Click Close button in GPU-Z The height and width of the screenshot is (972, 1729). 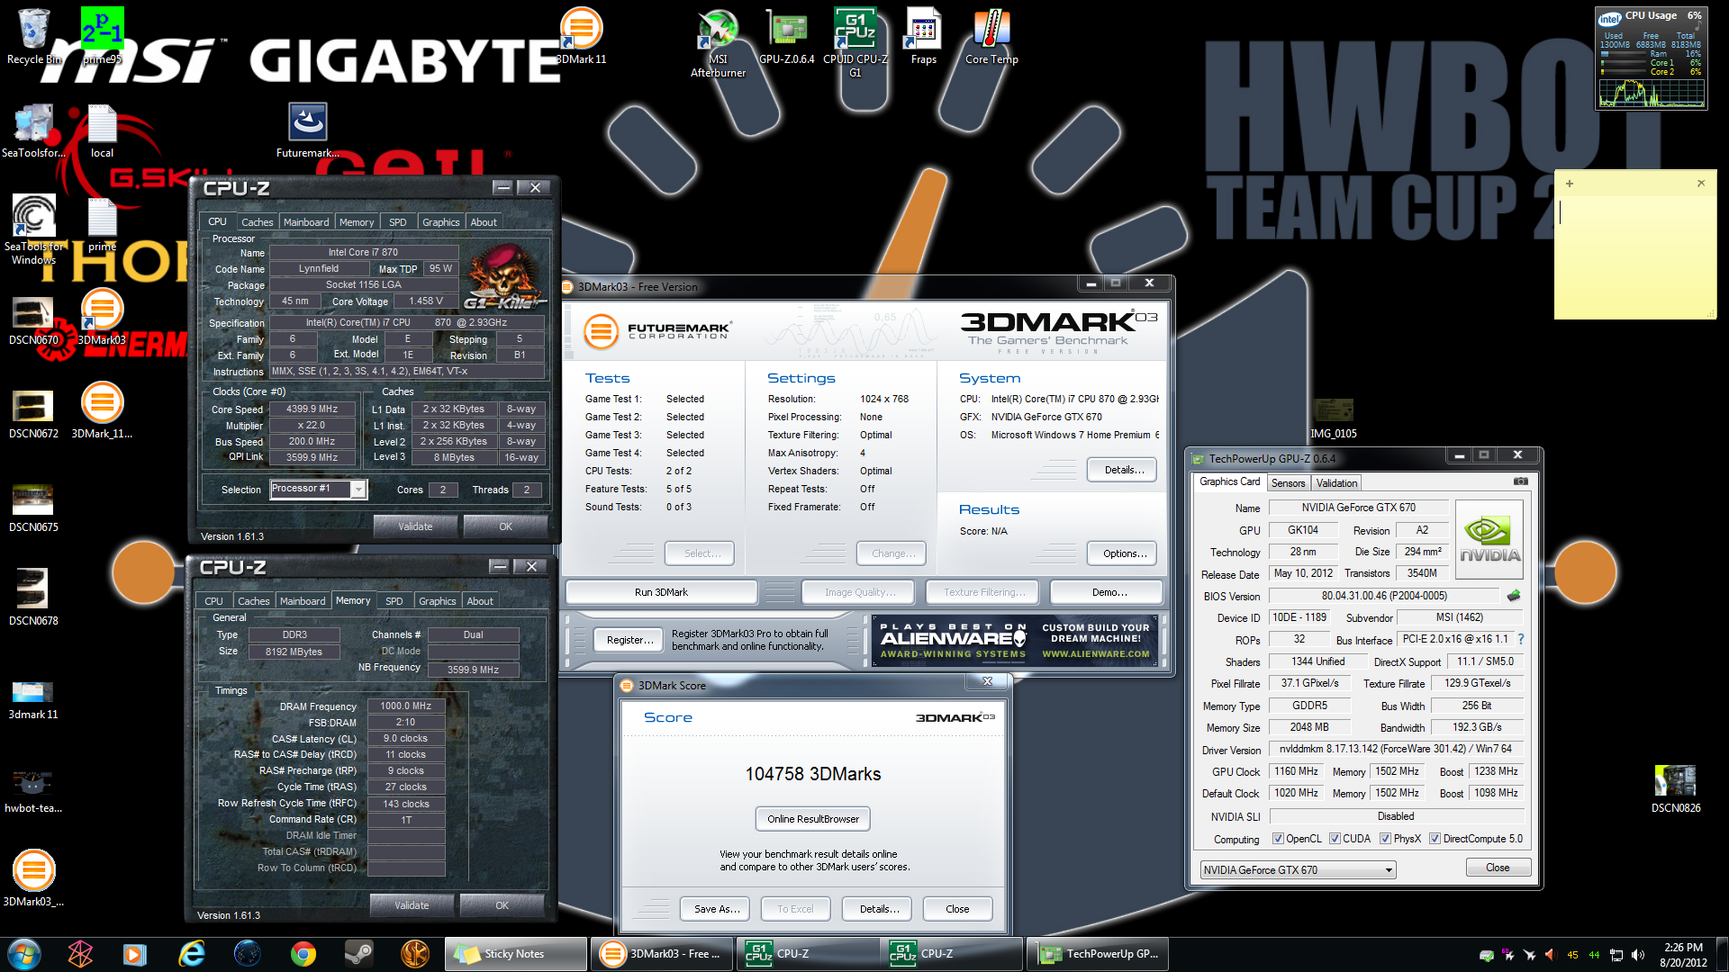pos(1498,868)
